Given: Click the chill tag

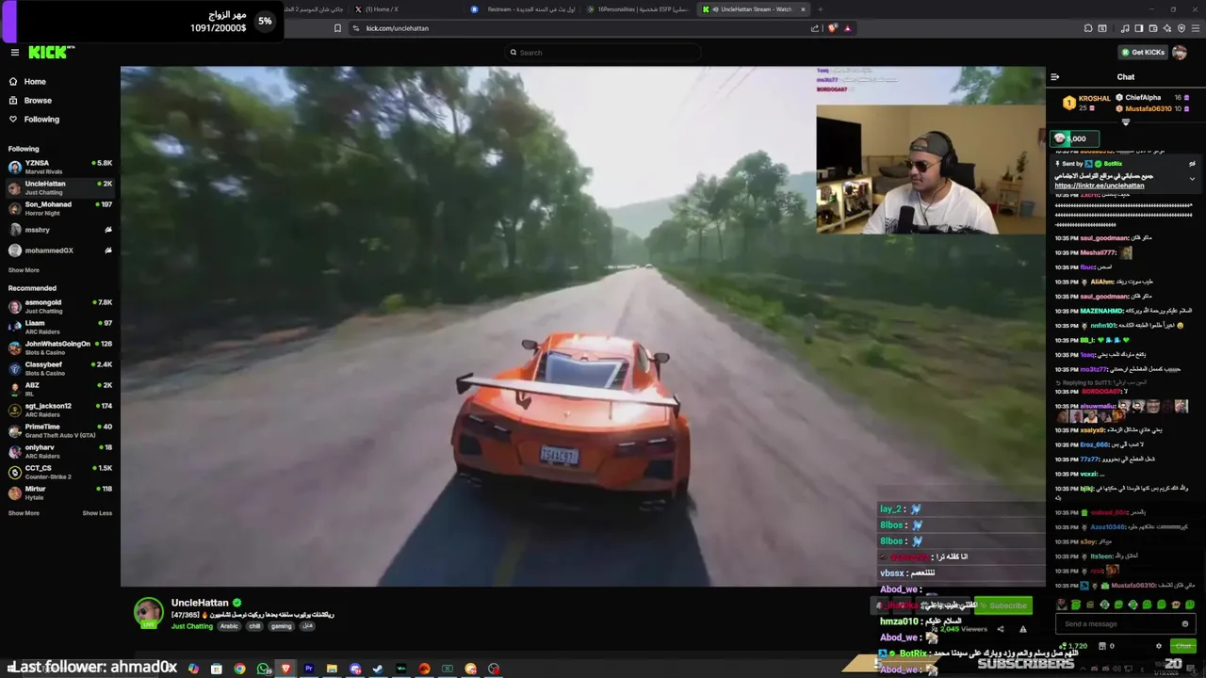Looking at the screenshot, I should (254, 626).
